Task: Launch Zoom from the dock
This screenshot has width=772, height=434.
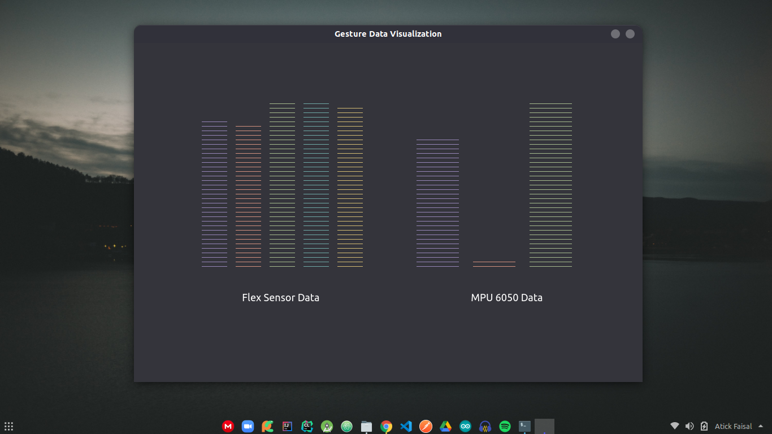Action: [248, 427]
